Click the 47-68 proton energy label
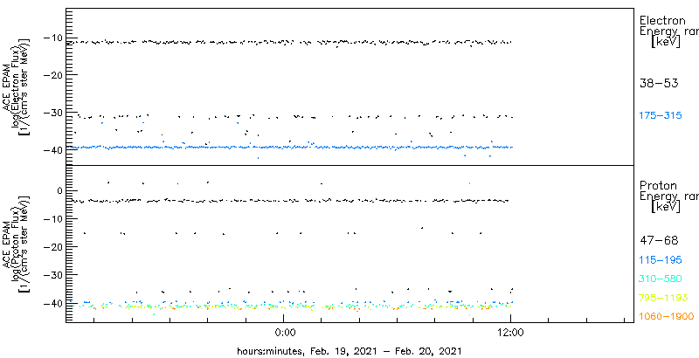 pyautogui.click(x=659, y=241)
